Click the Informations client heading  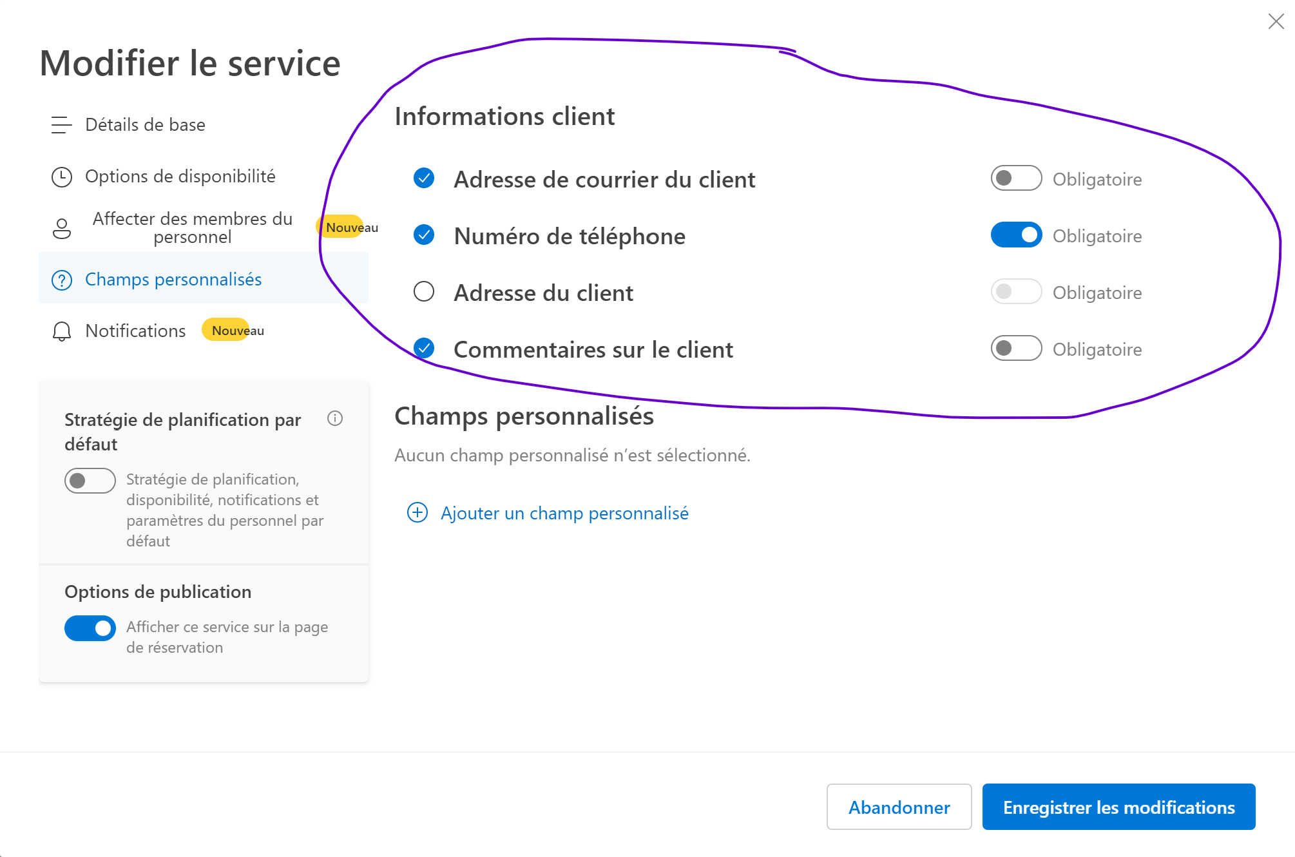[x=504, y=117]
